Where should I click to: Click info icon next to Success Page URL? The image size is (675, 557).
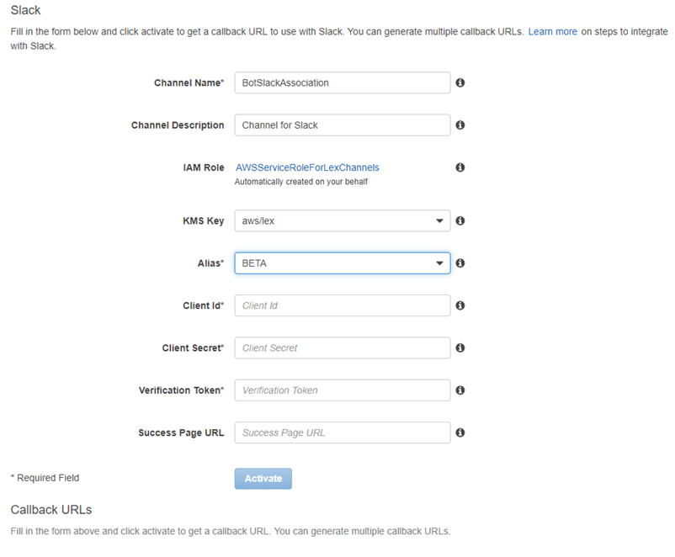pyautogui.click(x=460, y=432)
